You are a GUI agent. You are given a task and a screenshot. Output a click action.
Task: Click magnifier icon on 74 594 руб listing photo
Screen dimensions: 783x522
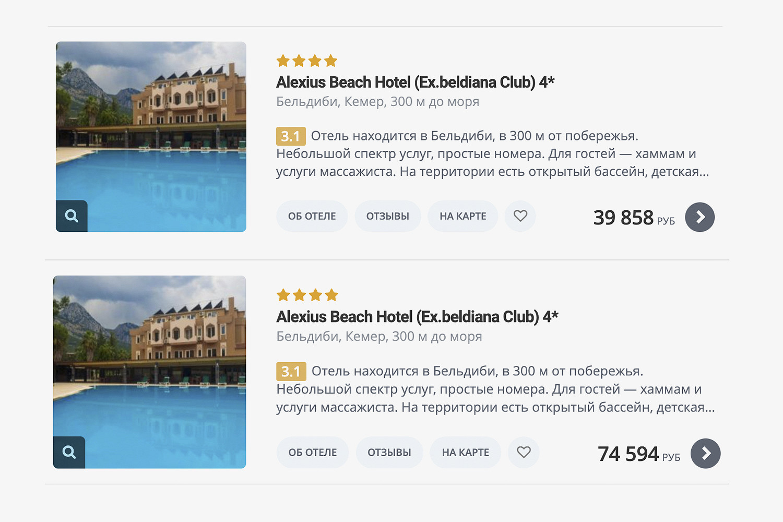click(69, 452)
